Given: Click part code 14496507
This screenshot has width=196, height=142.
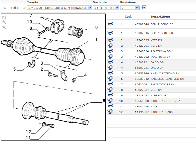Looking at the screenshot, I should click(x=142, y=112).
